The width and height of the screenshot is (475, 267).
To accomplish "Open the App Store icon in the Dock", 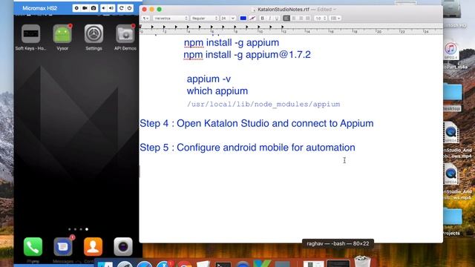I will (165, 264).
